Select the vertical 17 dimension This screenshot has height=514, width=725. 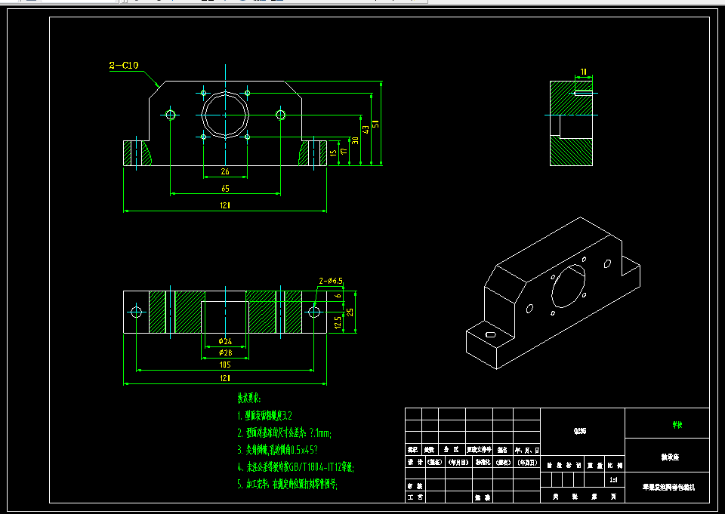[x=344, y=151]
